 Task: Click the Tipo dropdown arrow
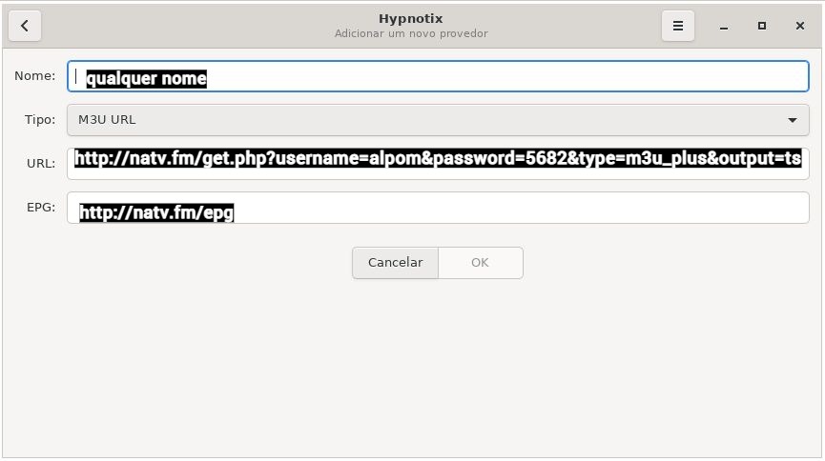[792, 120]
